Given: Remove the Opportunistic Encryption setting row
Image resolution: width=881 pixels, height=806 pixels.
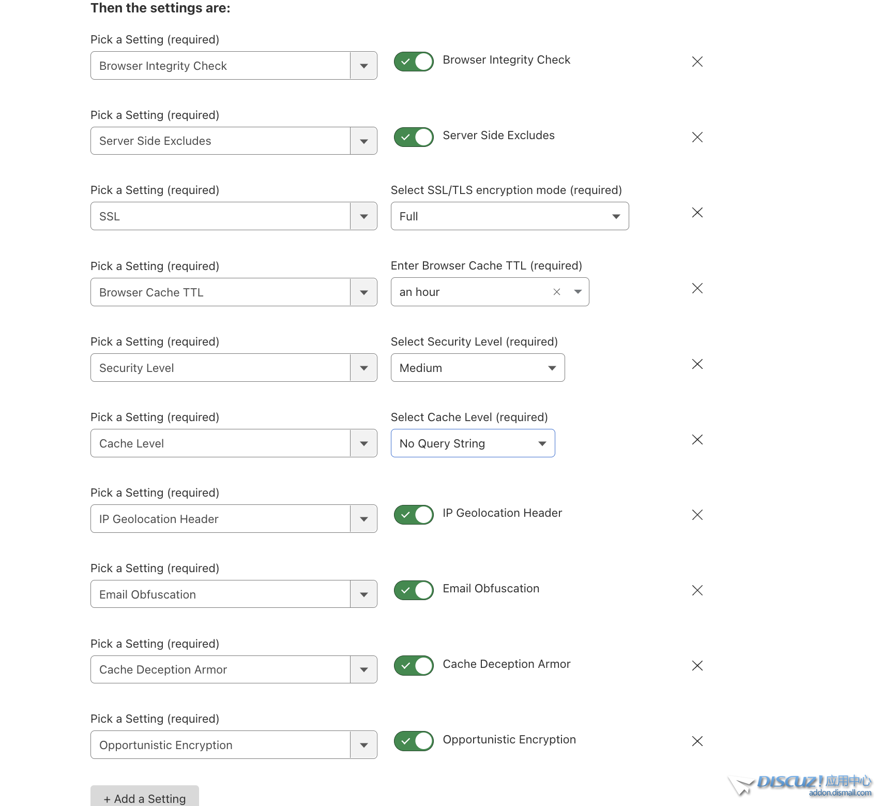Looking at the screenshot, I should tap(697, 741).
